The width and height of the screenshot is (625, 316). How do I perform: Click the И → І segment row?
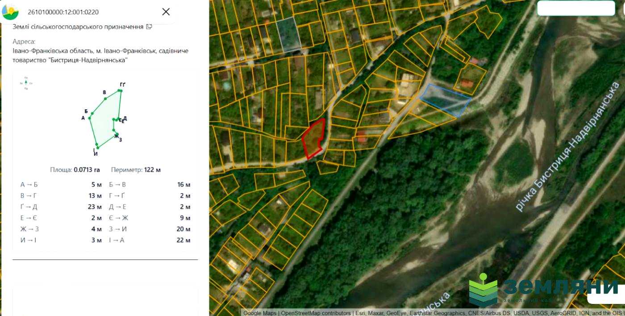[x=61, y=240]
